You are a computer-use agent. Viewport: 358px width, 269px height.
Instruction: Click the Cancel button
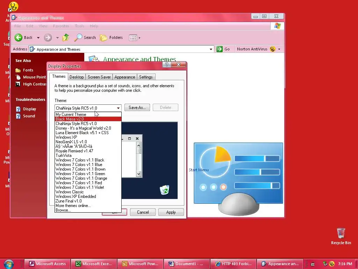tap(143, 212)
